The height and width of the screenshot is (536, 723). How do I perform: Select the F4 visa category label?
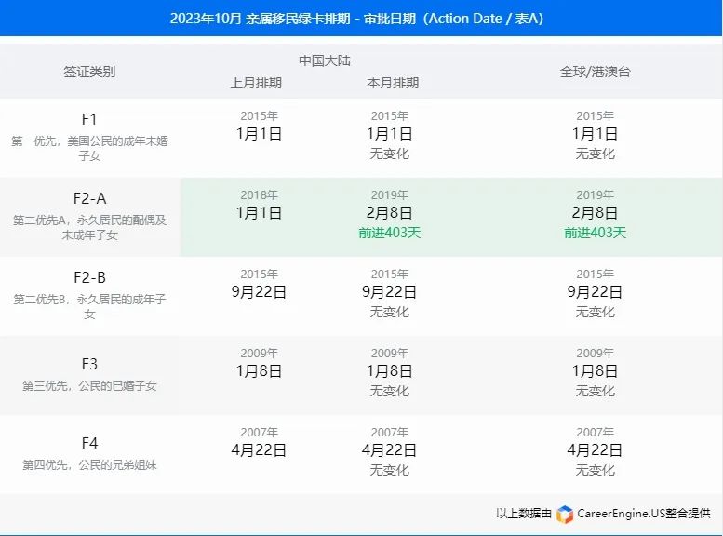click(x=89, y=443)
